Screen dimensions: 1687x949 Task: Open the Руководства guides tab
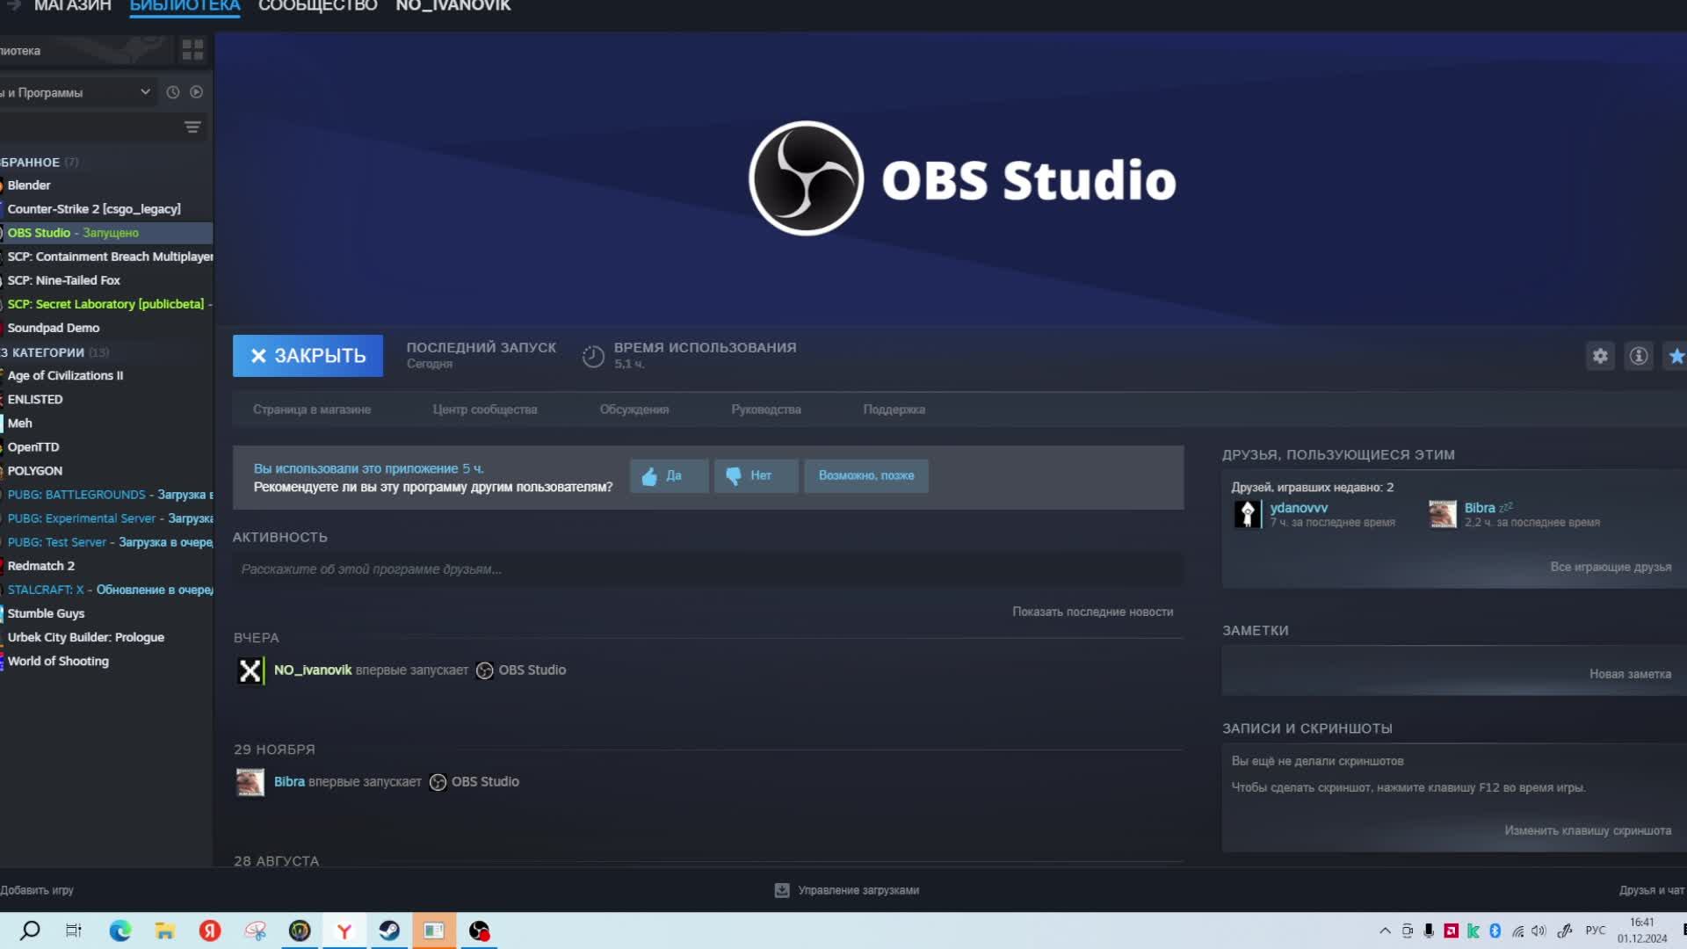pos(766,409)
